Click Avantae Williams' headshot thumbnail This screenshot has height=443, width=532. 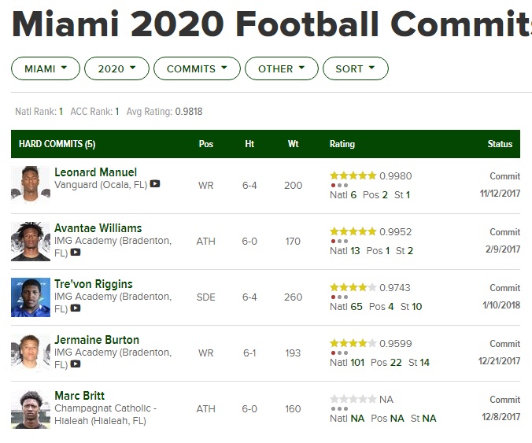31,242
